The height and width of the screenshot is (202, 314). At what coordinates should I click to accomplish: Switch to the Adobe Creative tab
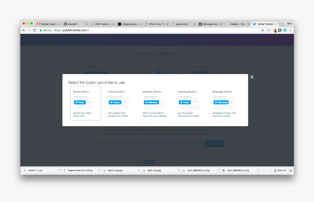click(x=48, y=24)
